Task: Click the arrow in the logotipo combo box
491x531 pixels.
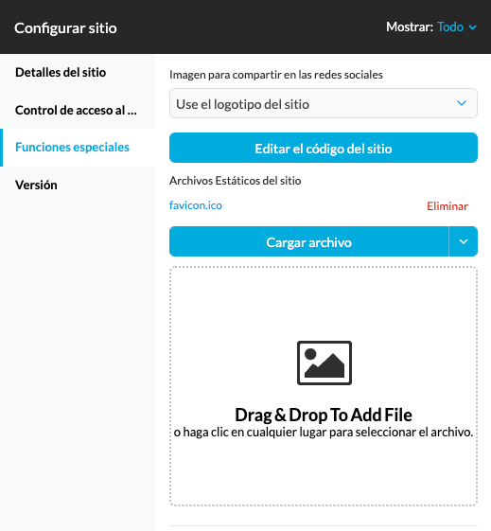Action: point(462,103)
